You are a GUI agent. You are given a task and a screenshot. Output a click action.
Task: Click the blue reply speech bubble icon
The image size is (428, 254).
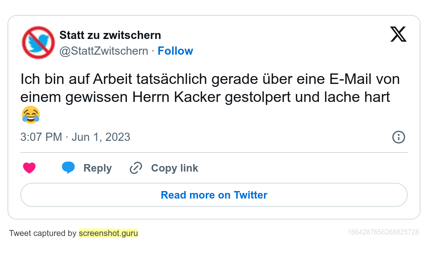[68, 168]
